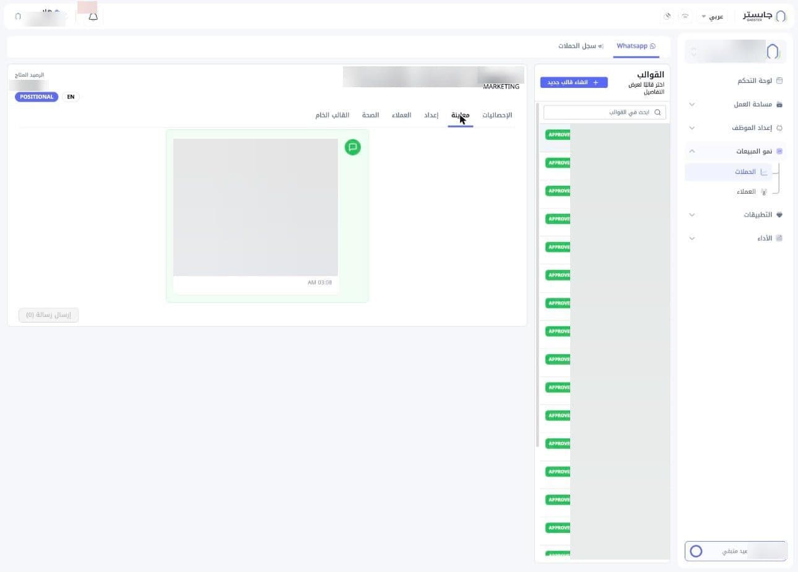The width and height of the screenshot is (798, 572).
Task: Expand the التطبيقات sidebar section
Action: point(692,215)
